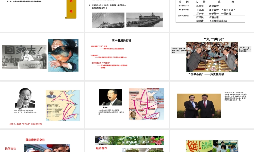Select the 重逢 embrace photo
254x152 pixels.
pos(63,55)
